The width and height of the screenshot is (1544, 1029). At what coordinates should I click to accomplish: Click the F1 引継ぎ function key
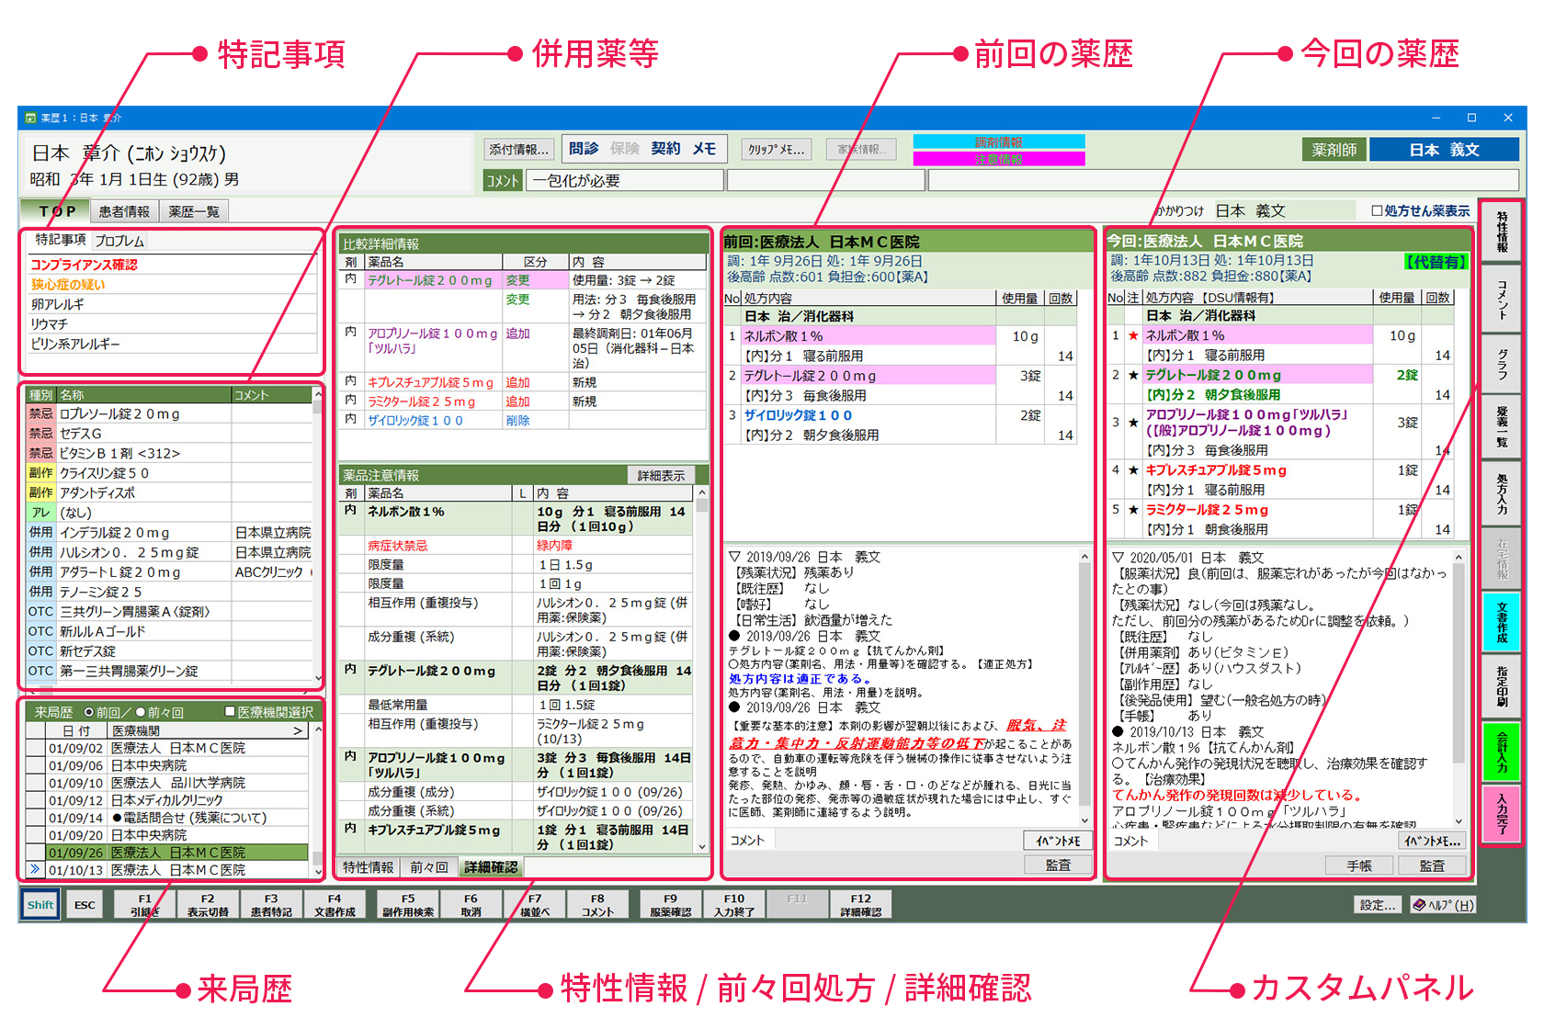click(x=145, y=905)
